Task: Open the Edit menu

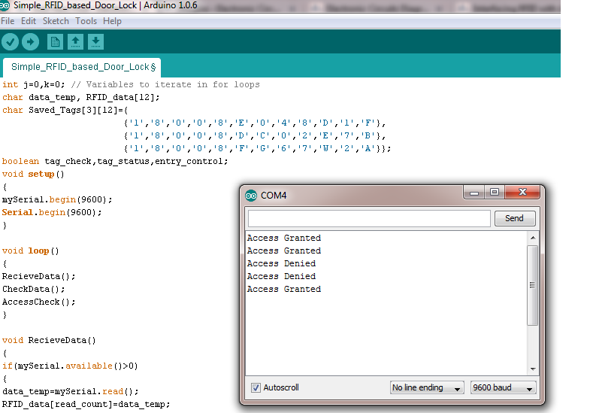Action: [29, 21]
